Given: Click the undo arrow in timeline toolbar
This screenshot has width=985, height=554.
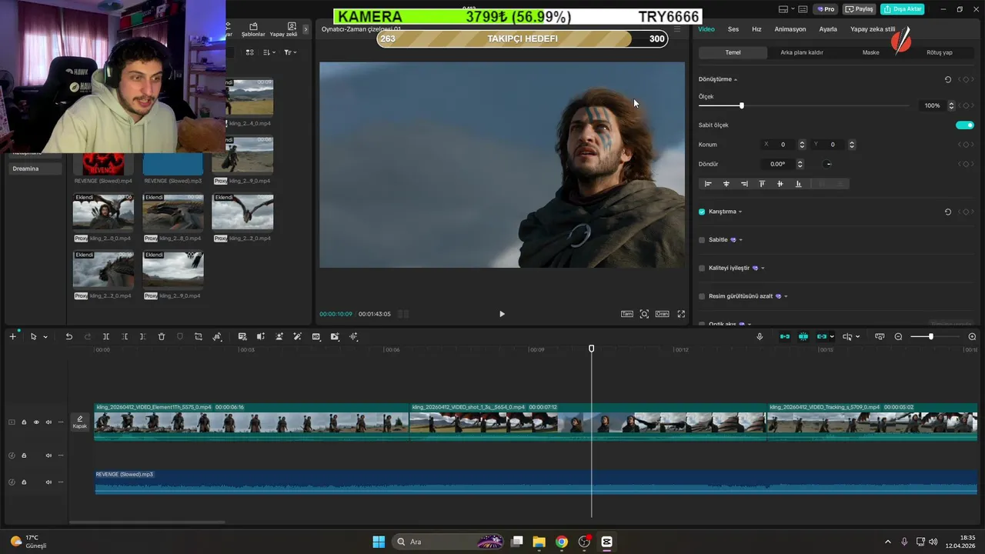Looking at the screenshot, I should point(68,337).
